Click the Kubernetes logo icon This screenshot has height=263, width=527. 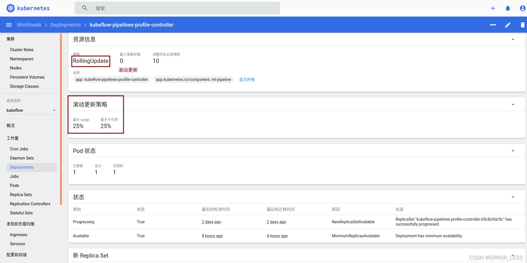click(11, 8)
